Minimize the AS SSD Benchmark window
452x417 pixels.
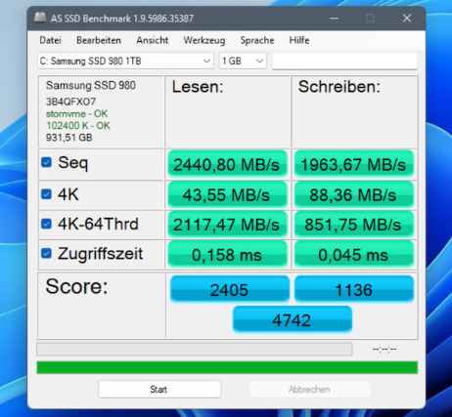coord(334,18)
